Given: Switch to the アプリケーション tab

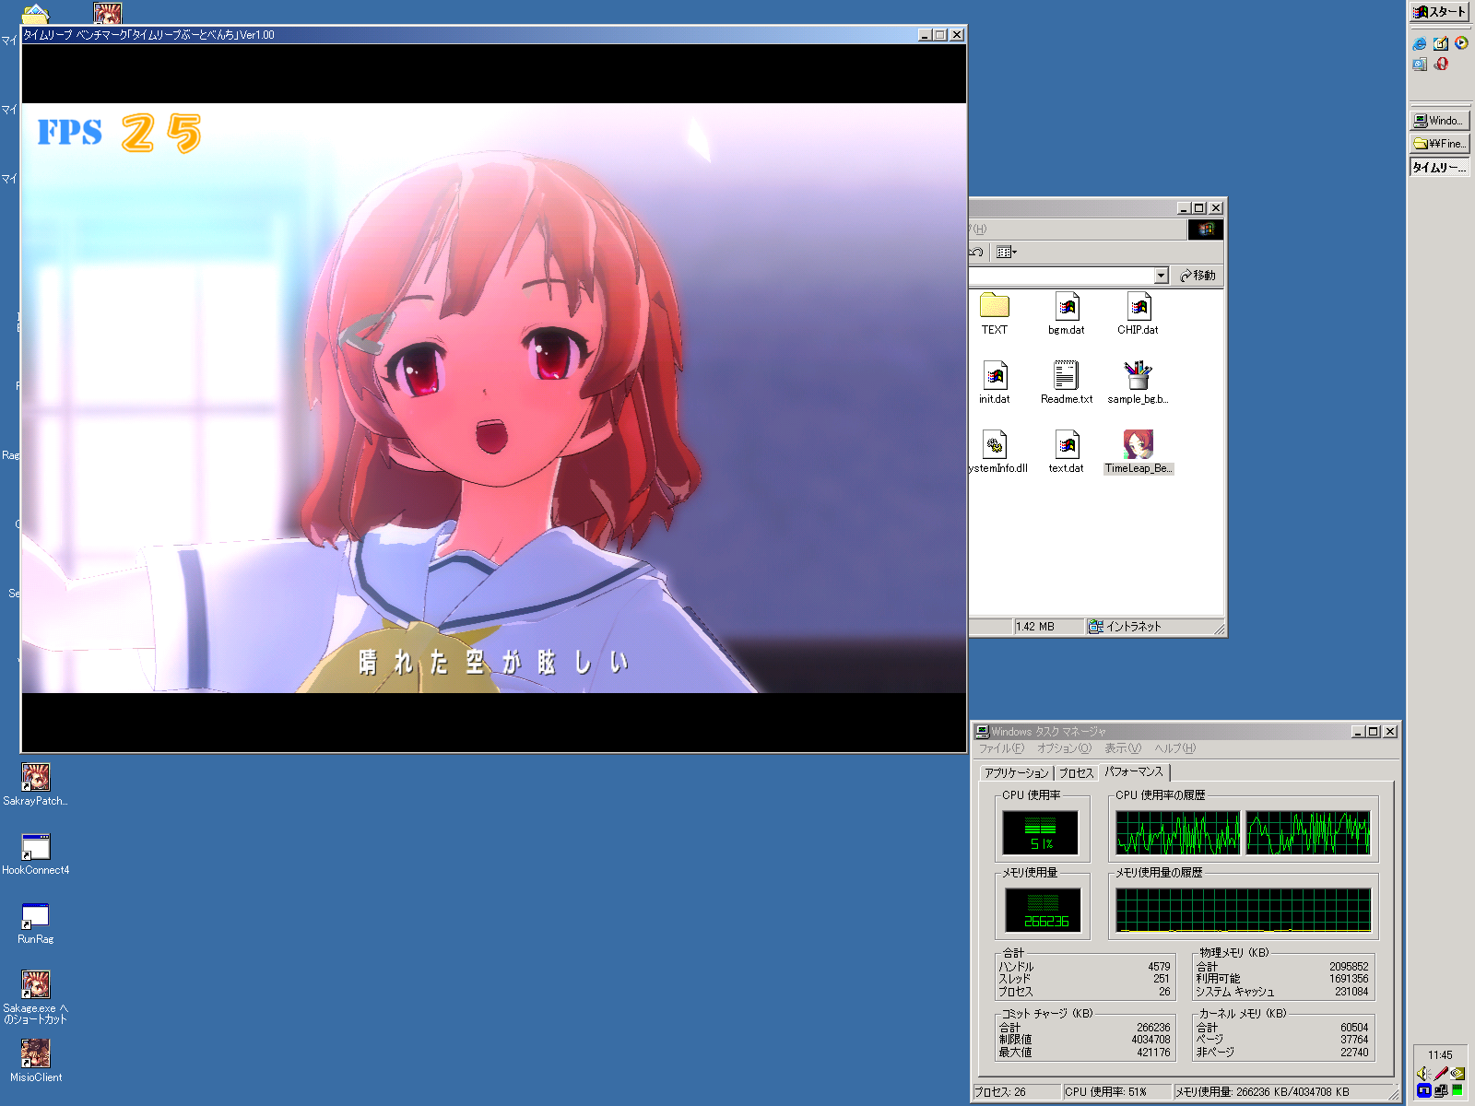Looking at the screenshot, I should point(1016,773).
